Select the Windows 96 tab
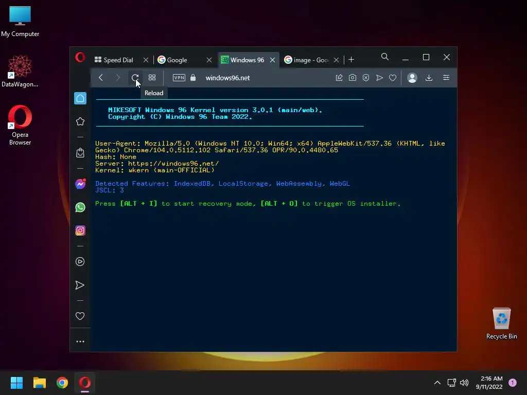This screenshot has height=395, width=527. [247, 60]
